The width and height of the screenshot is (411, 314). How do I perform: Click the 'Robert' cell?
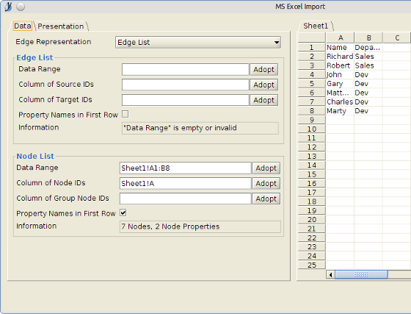[x=340, y=65]
